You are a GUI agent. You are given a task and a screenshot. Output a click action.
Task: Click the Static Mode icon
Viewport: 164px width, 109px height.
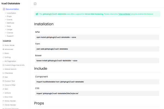(x=3, y=46)
